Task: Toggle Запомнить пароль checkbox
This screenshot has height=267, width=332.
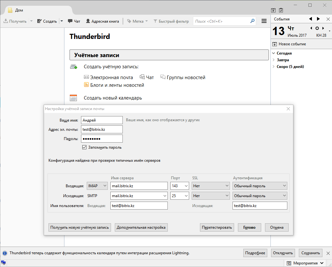Action: tap(84, 147)
